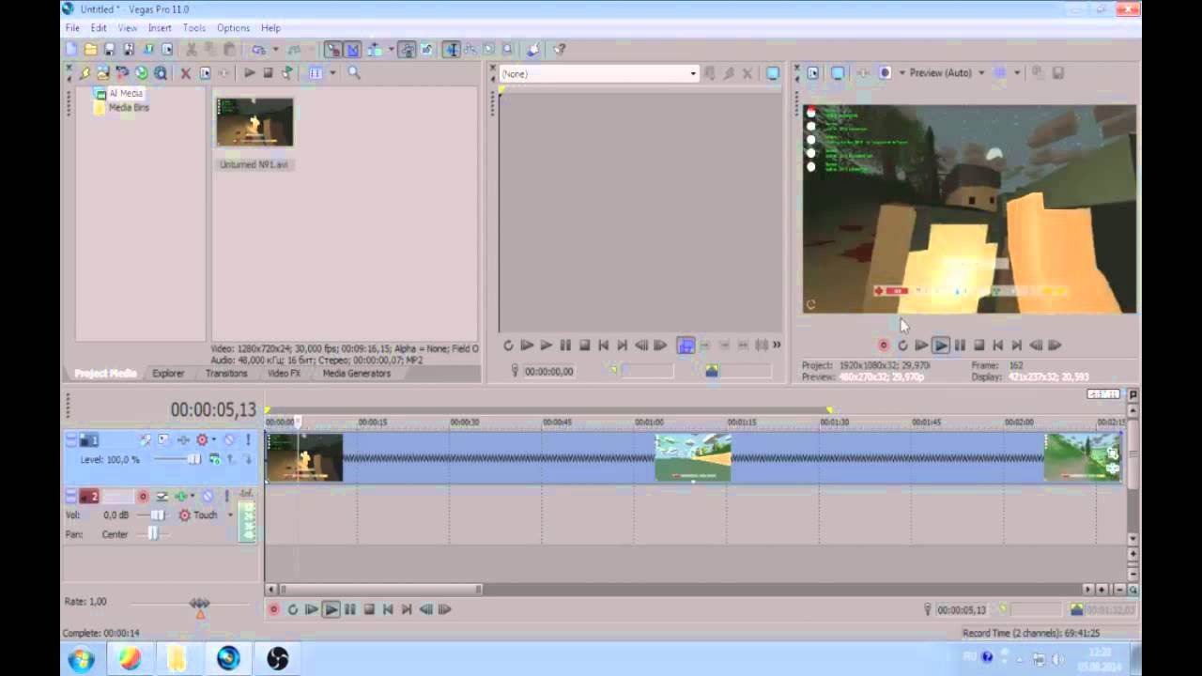Click the Trimmer external monitor icon
This screenshot has height=676, width=1202.
coord(773,73)
